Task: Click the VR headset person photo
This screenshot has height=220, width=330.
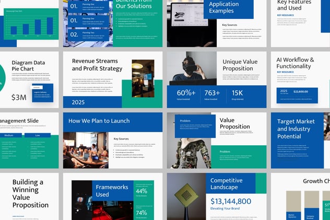Action: [188, 67]
